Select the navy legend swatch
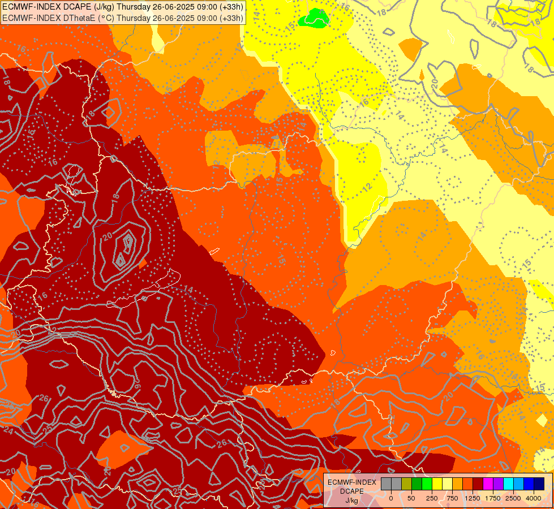 (x=539, y=484)
